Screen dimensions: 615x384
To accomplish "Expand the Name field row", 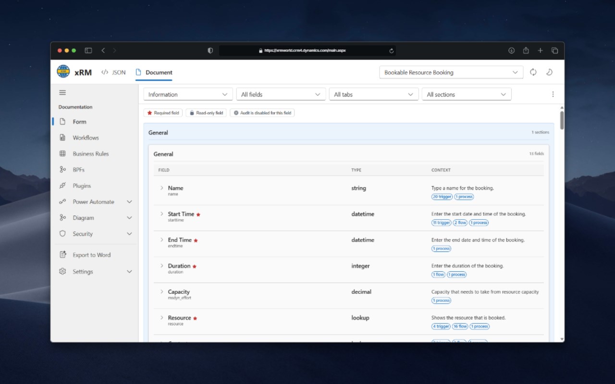I will (162, 188).
